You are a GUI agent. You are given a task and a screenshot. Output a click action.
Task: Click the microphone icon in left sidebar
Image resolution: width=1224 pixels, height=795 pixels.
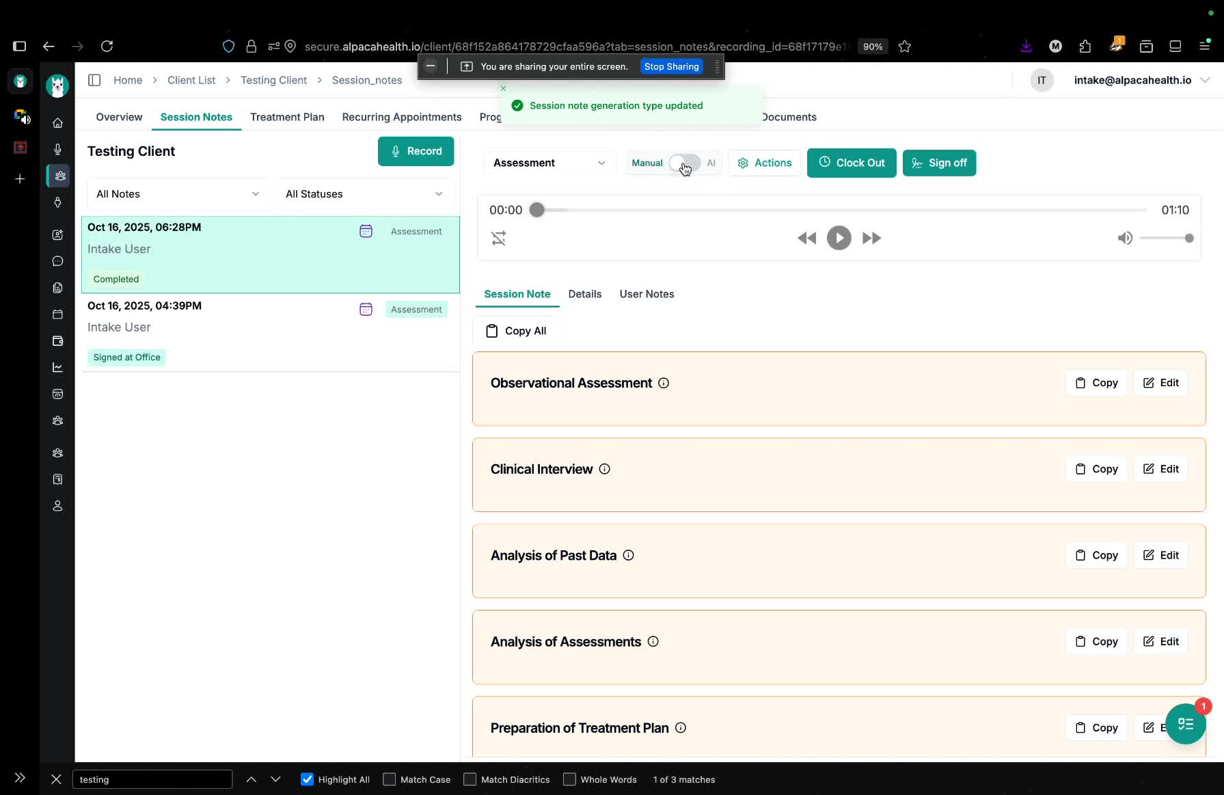(x=57, y=149)
